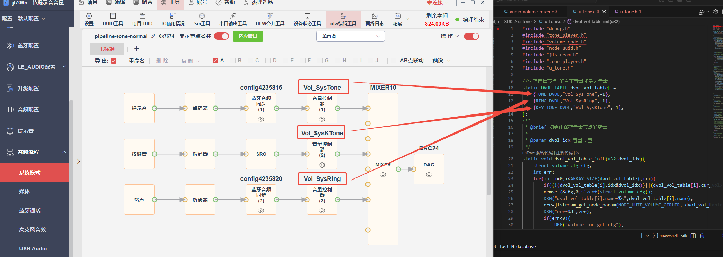Enable the AB点联动 checkbox
Screen dimensions: 723x257
tap(394, 61)
